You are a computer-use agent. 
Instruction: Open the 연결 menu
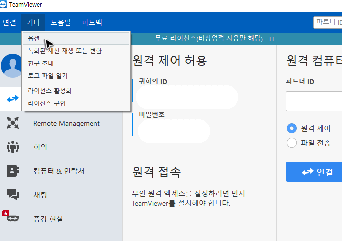point(9,22)
